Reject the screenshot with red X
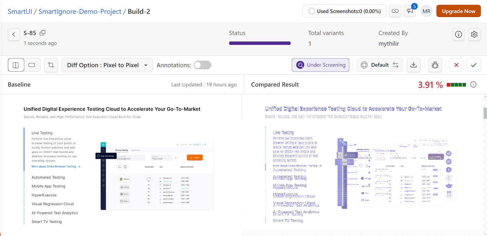The image size is (487, 236). coord(456,65)
